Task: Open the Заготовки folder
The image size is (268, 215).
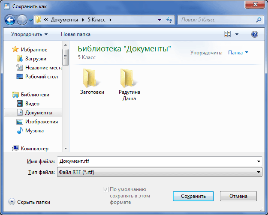Action: point(92,81)
